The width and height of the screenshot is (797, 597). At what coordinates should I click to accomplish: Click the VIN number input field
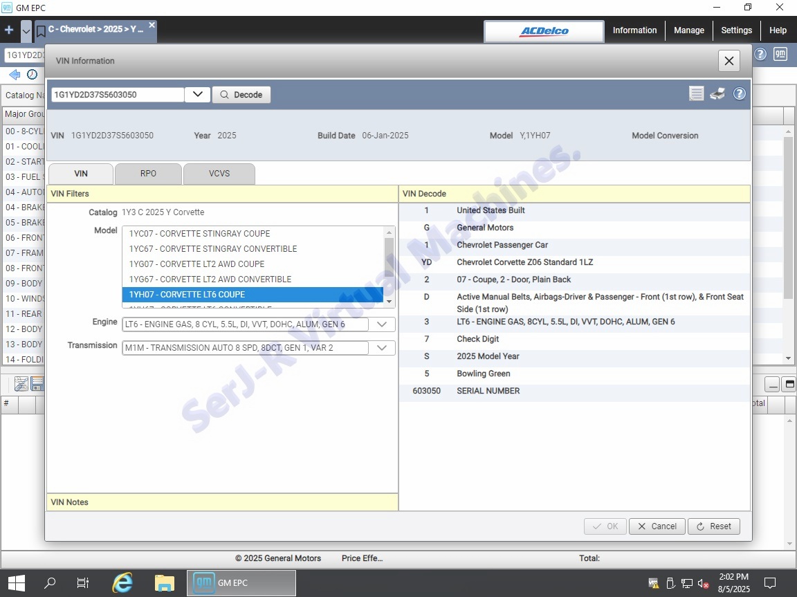[x=118, y=95]
